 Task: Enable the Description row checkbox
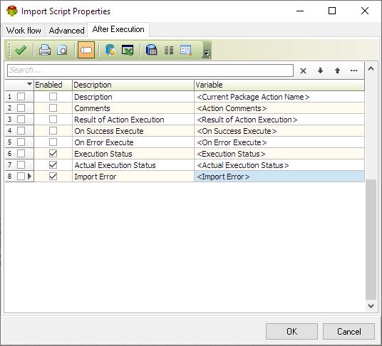pyautogui.click(x=53, y=97)
